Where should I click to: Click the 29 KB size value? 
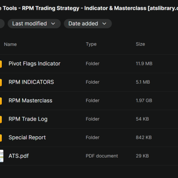pyautogui.click(x=142, y=156)
